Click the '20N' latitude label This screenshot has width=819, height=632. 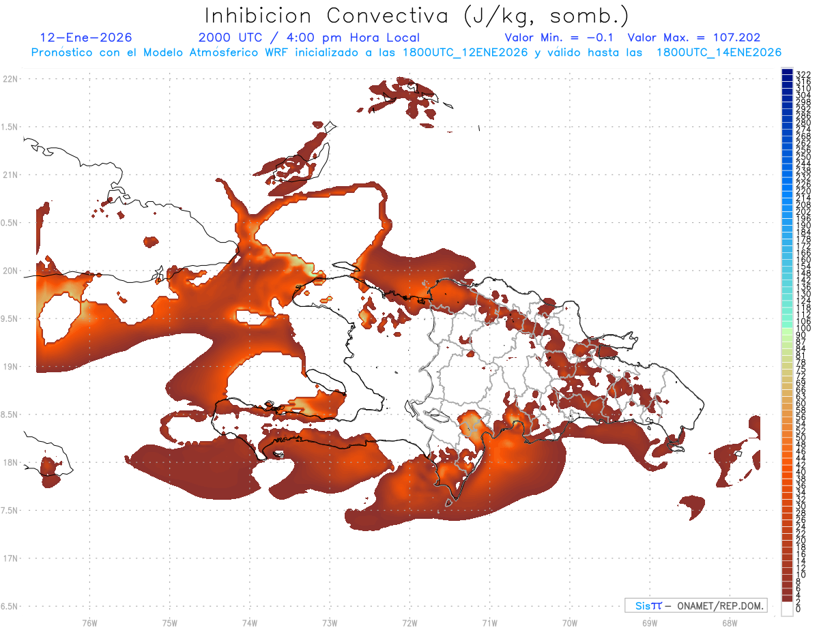(x=10, y=271)
